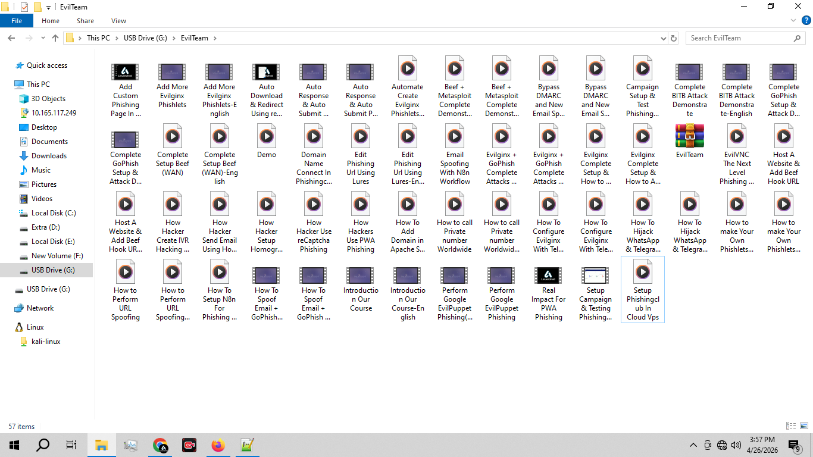Viewport: 813px width, 457px height.
Task: Go back in folder history
Action: (x=11, y=38)
